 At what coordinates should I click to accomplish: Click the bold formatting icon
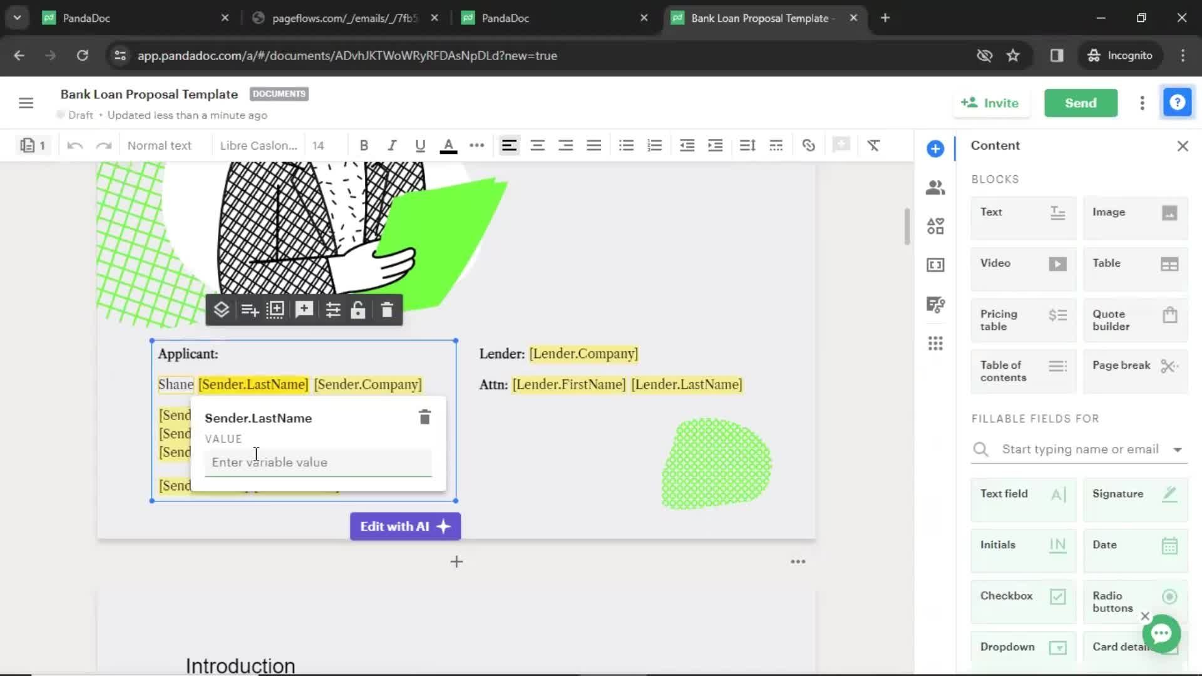[x=363, y=145]
